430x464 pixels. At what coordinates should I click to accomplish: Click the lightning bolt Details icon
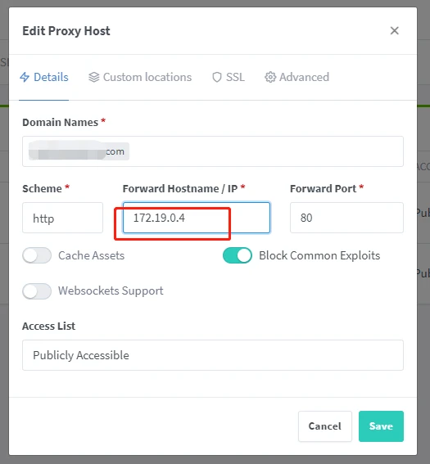pos(25,77)
